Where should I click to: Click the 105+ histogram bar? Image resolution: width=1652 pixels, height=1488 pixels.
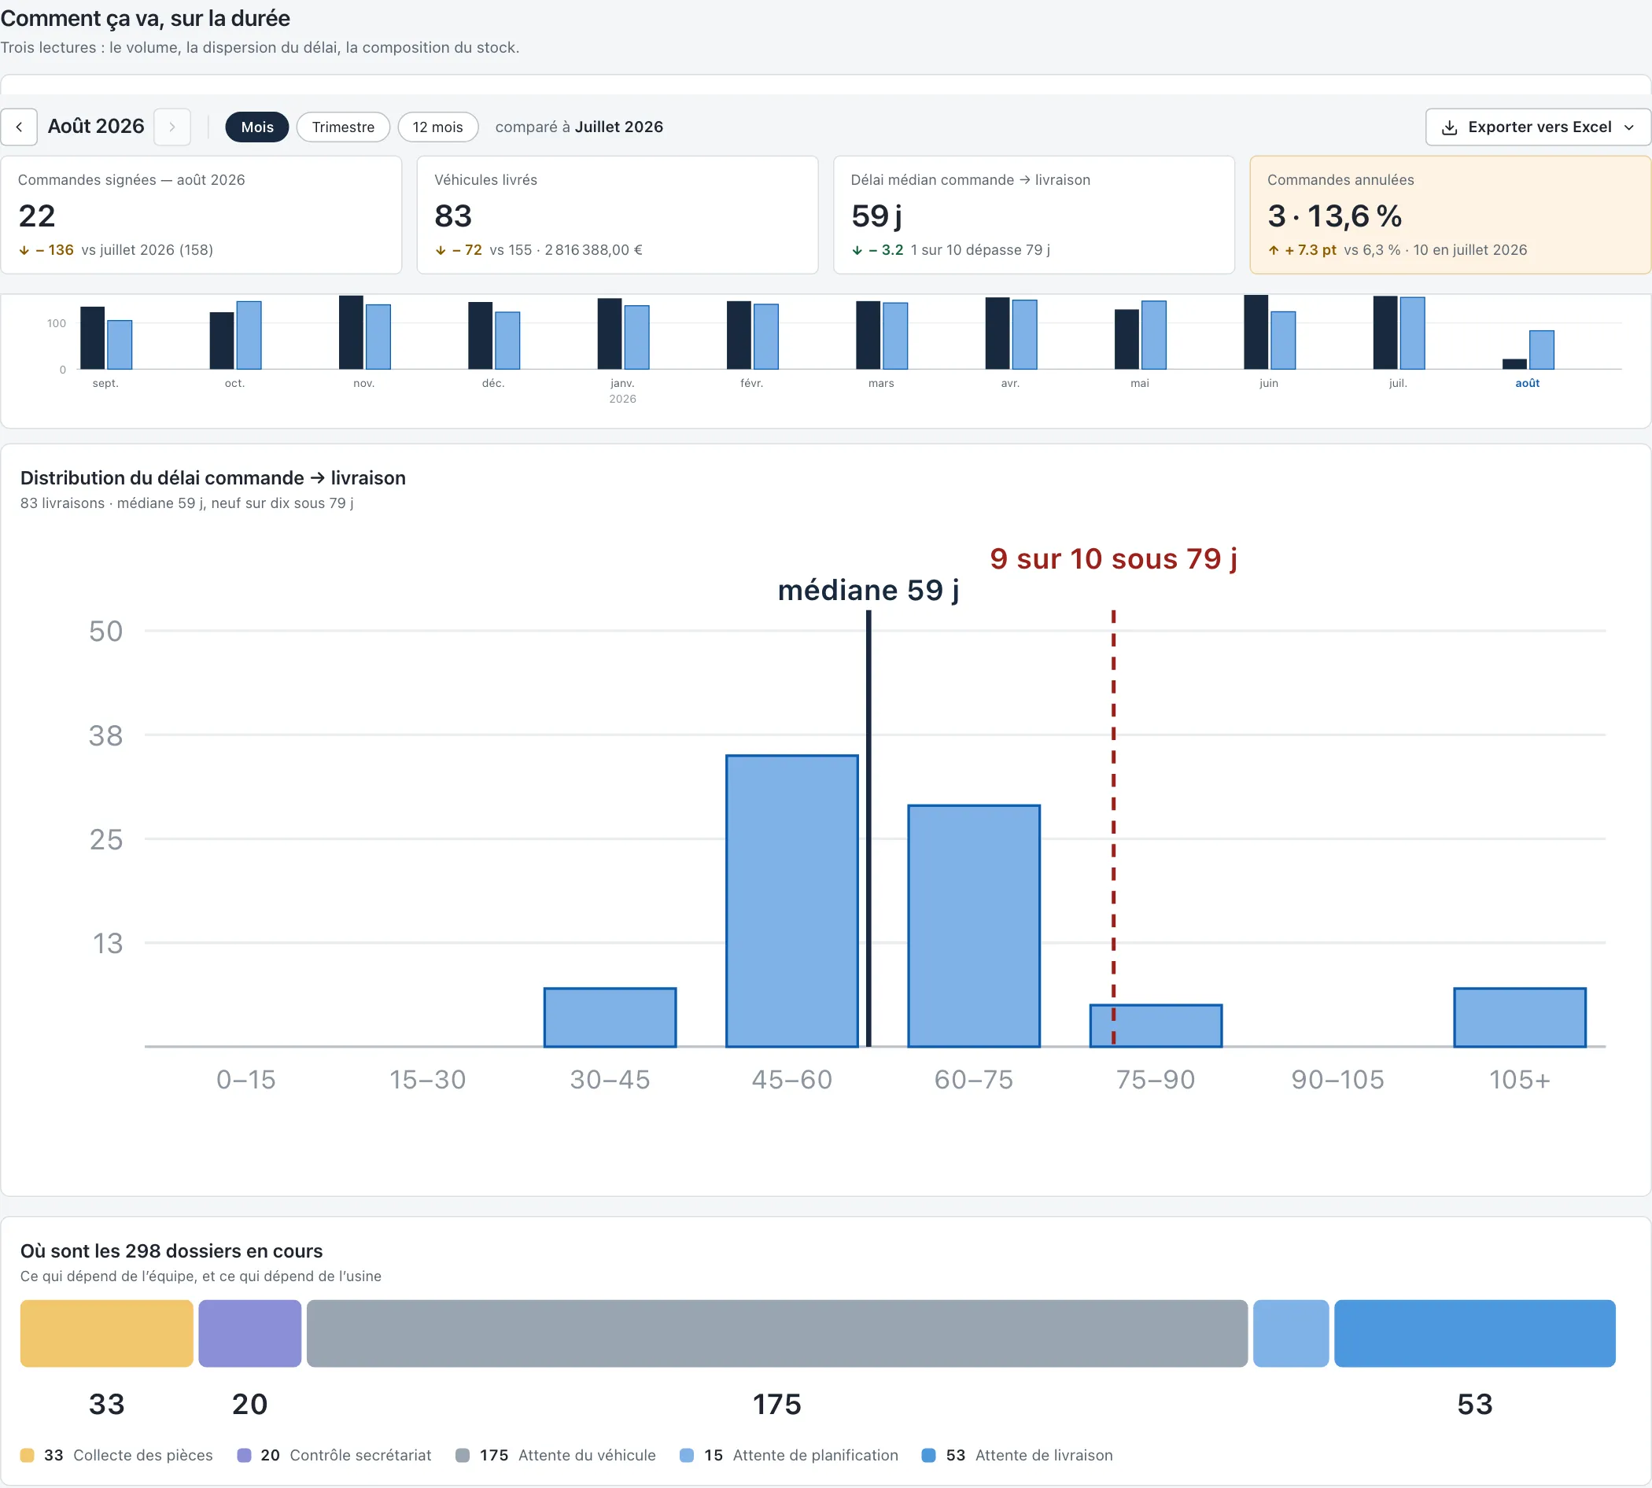(1520, 1018)
